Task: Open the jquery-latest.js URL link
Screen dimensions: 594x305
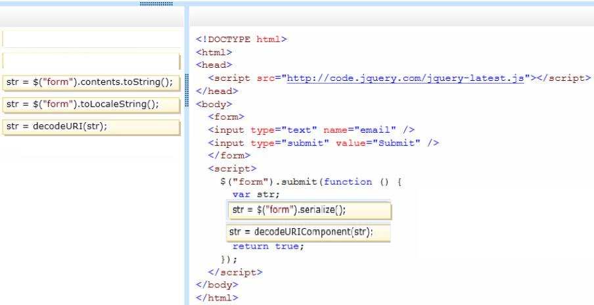Action: pyautogui.click(x=405, y=78)
